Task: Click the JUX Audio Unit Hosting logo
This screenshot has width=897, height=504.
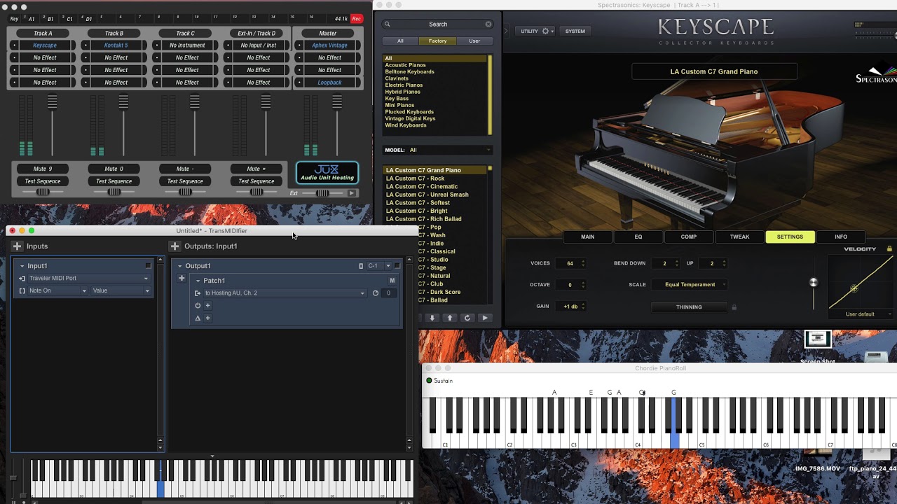Action: pos(327,172)
